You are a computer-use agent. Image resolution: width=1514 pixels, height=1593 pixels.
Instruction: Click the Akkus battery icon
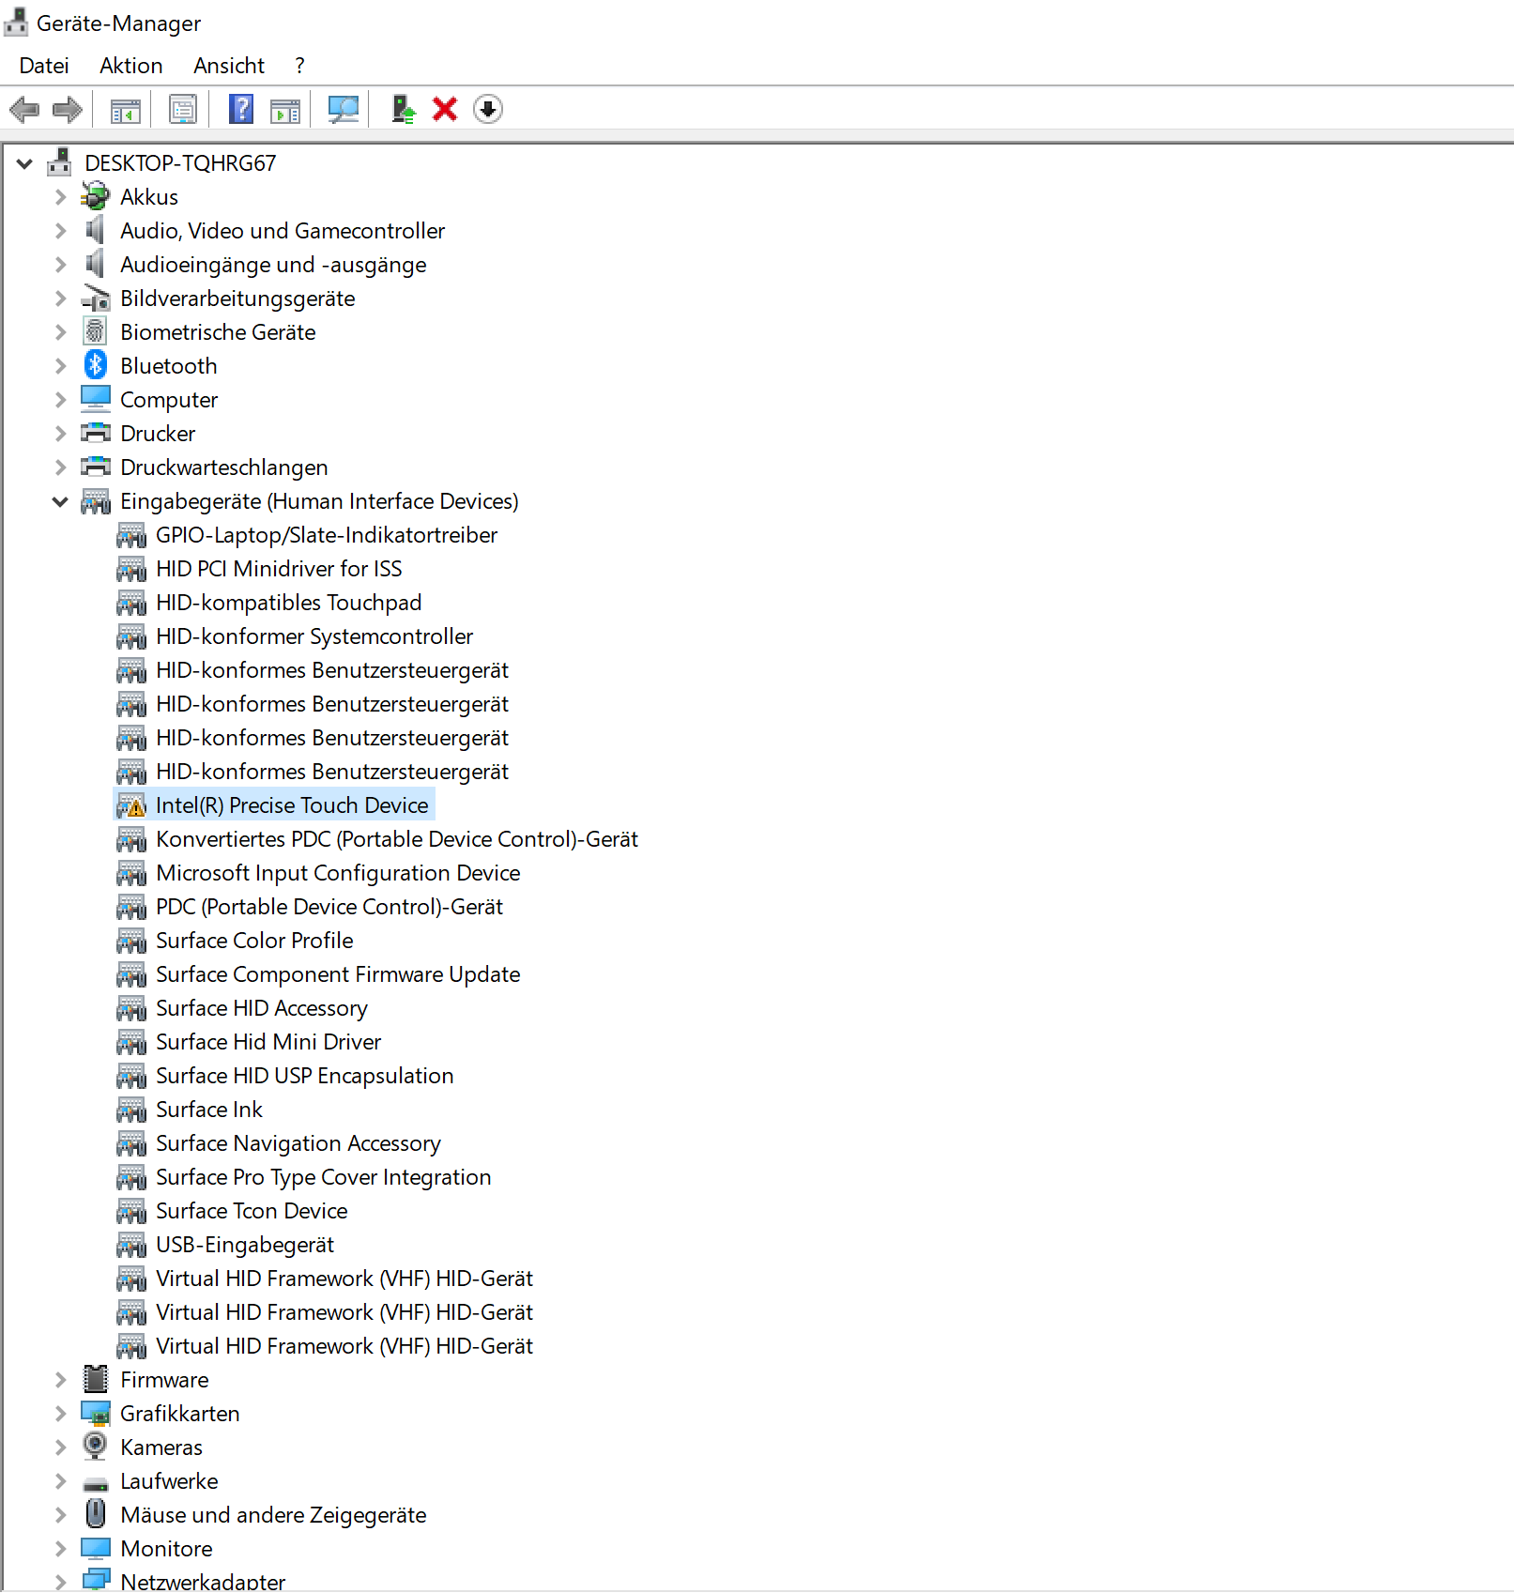pyautogui.click(x=96, y=196)
